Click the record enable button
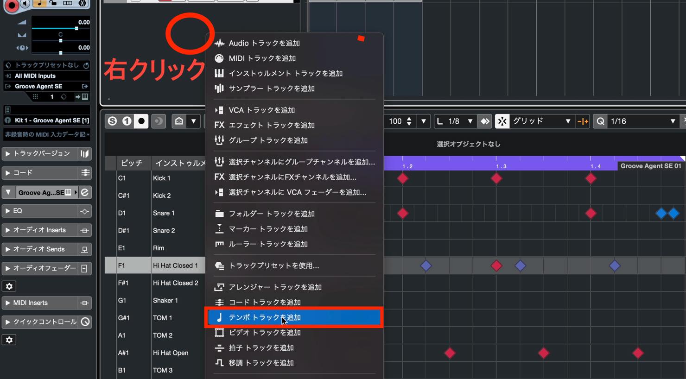Viewport: 686px width, 379px height. tap(12, 5)
